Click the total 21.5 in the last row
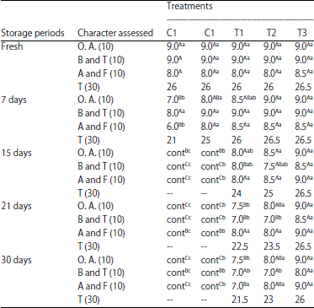Image resolution: width=314 pixels, height=308 pixels. point(240,300)
